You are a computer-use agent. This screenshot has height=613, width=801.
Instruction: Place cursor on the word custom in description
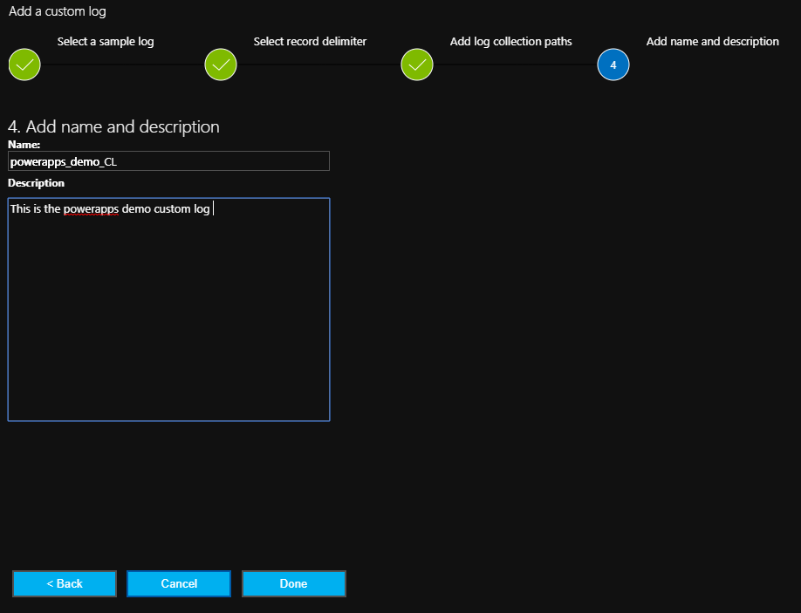click(172, 209)
